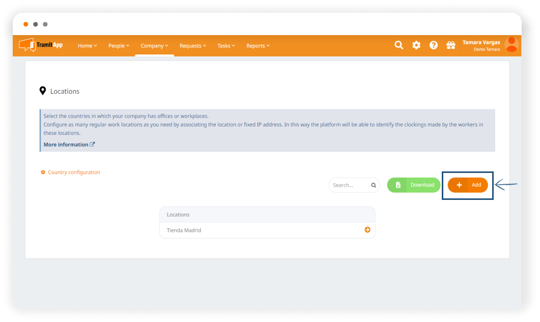Click the orange arrow beside Tienda Madrid
The width and height of the screenshot is (540, 322).
click(x=367, y=230)
